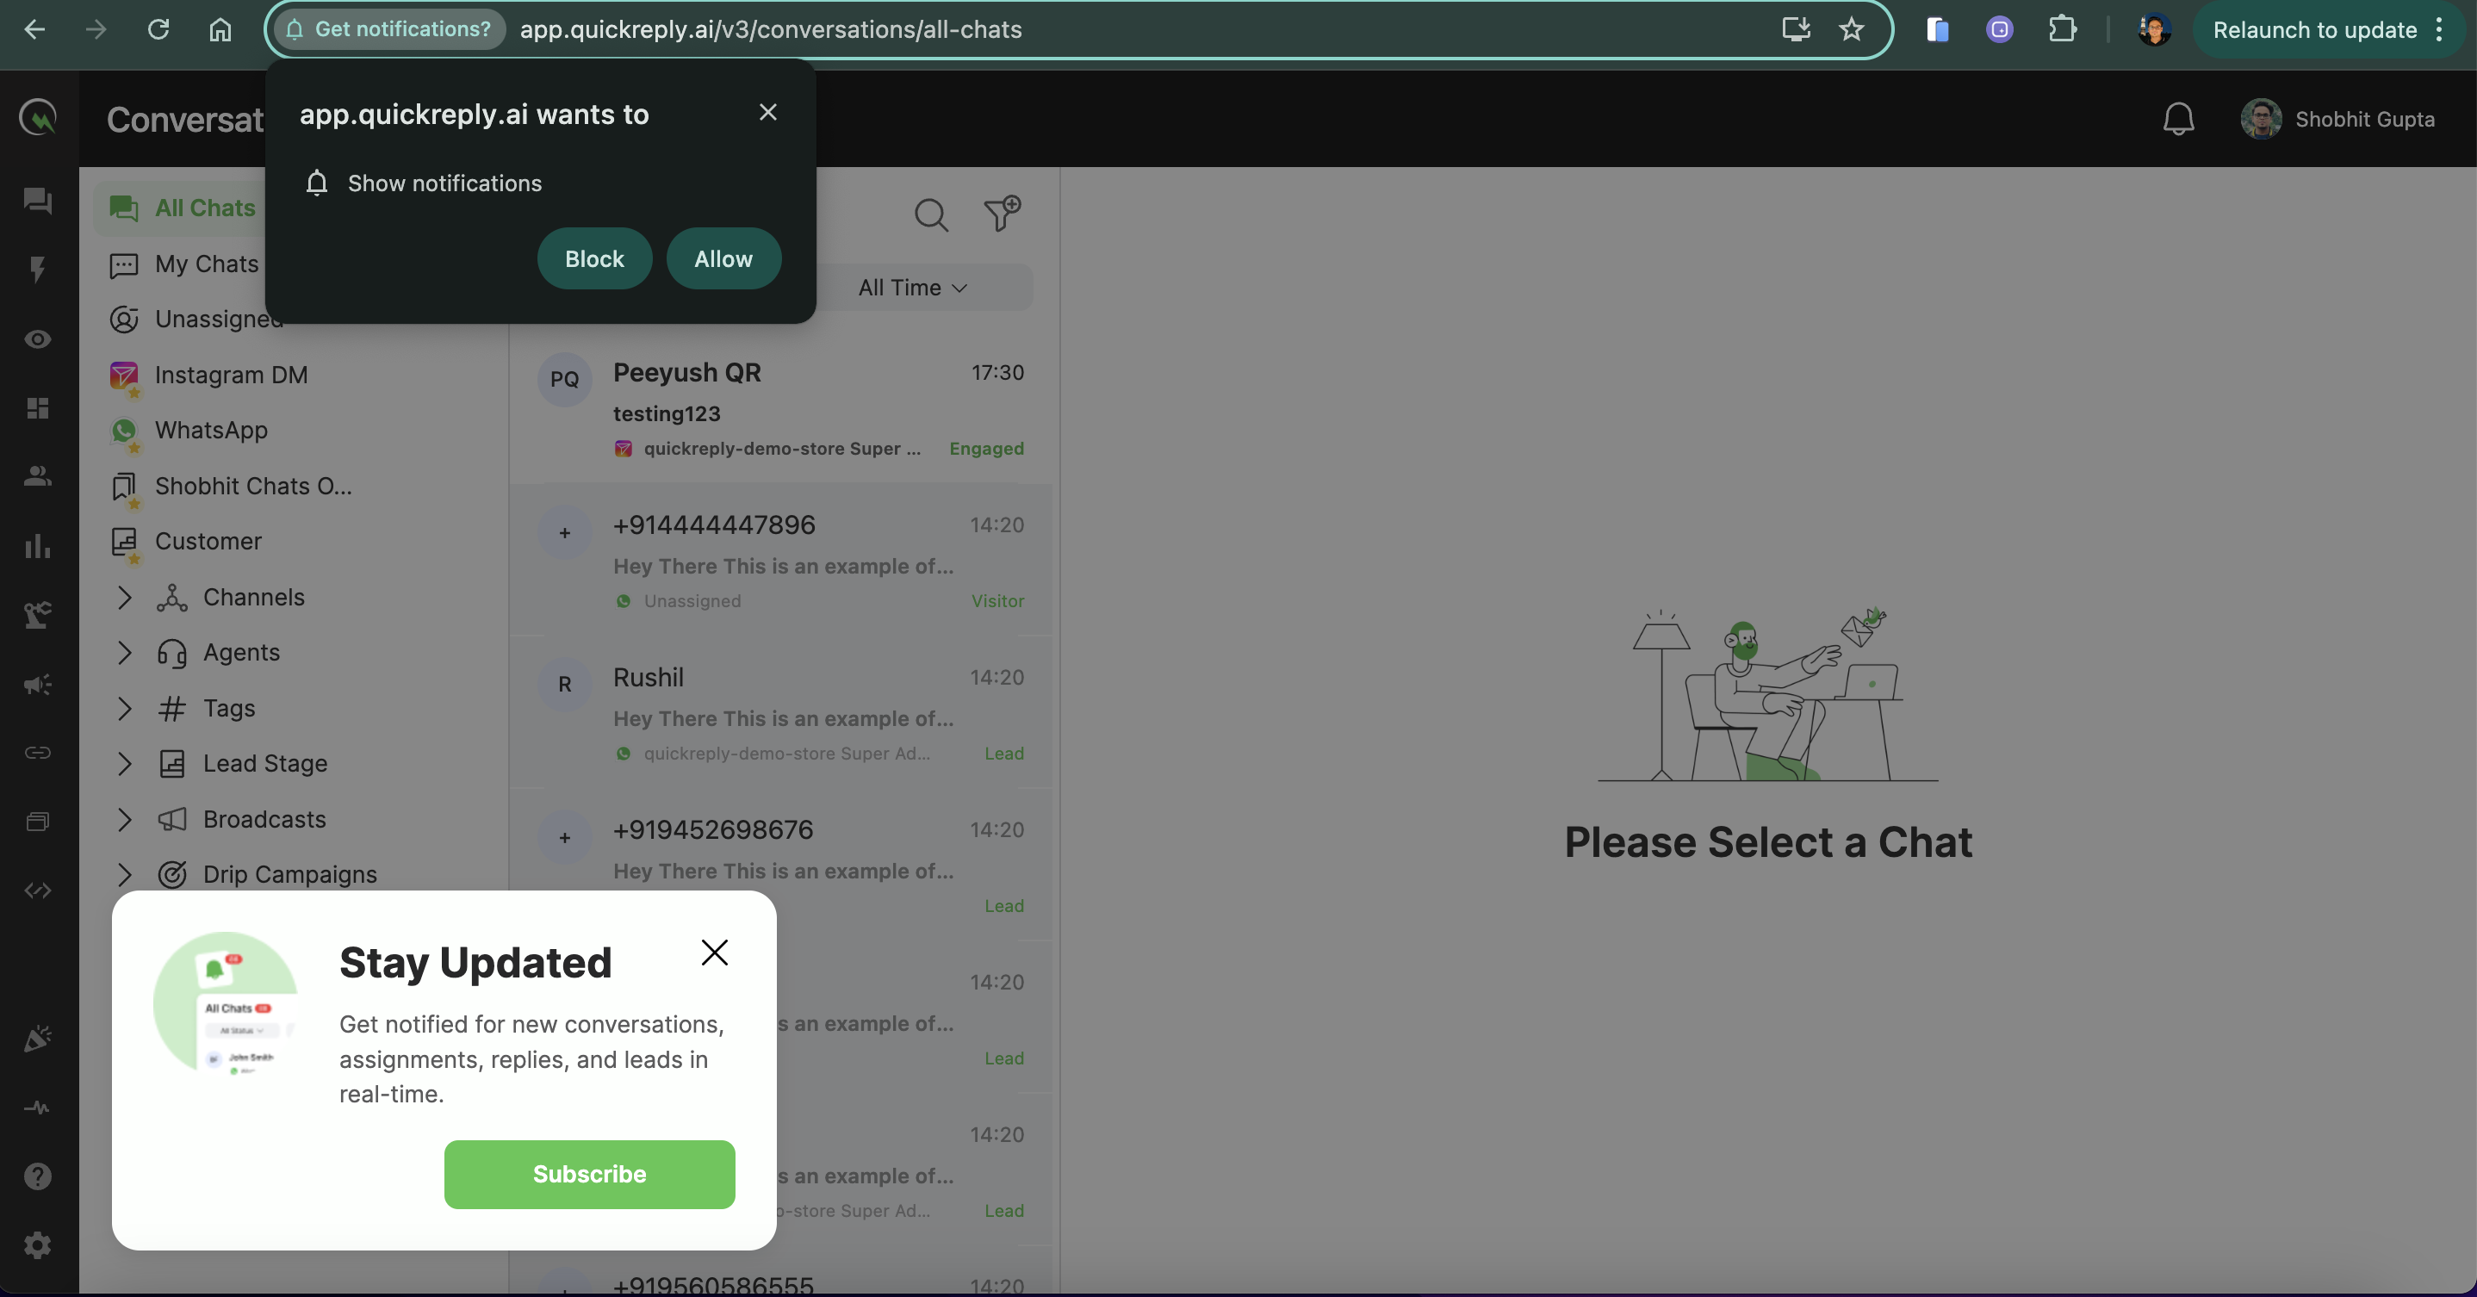2477x1297 pixels.
Task: Open the bar chart analytics icon
Action: tap(38, 545)
